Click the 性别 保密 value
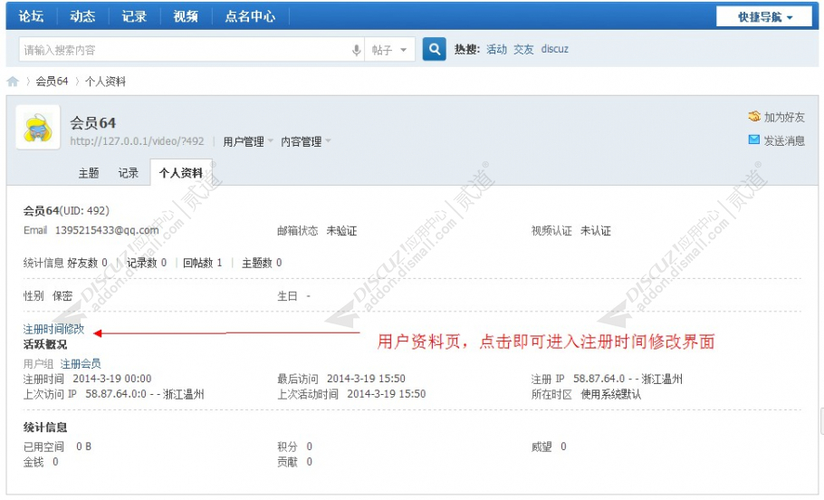Image resolution: width=824 pixels, height=500 pixels. pos(62,296)
